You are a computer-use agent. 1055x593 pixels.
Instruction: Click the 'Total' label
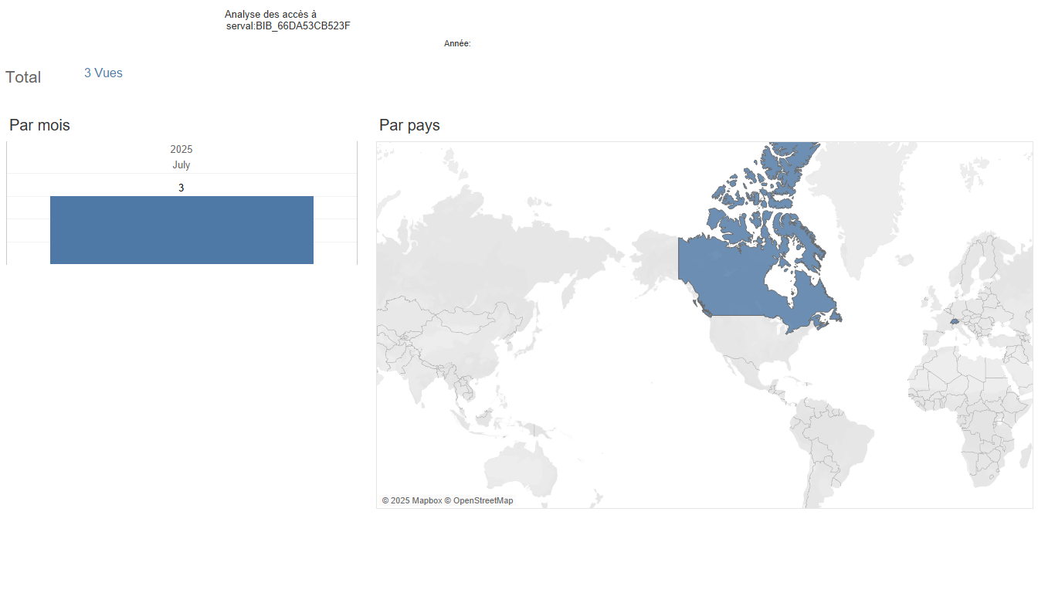tap(23, 77)
